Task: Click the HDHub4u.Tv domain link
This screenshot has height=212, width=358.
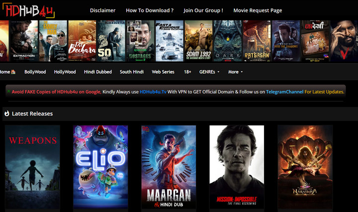Action: click(x=153, y=92)
